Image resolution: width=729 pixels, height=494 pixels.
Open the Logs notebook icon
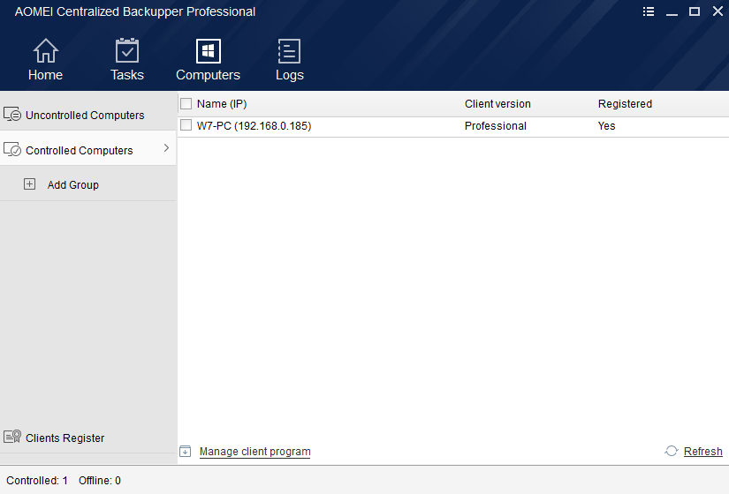click(x=289, y=50)
